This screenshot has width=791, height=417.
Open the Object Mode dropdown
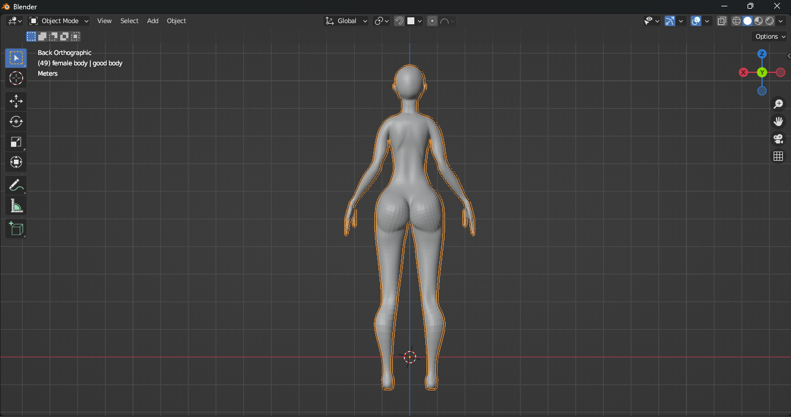[x=59, y=21]
